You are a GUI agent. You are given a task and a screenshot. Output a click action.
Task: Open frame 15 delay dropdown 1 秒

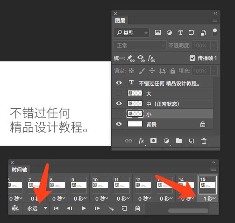[210, 199]
